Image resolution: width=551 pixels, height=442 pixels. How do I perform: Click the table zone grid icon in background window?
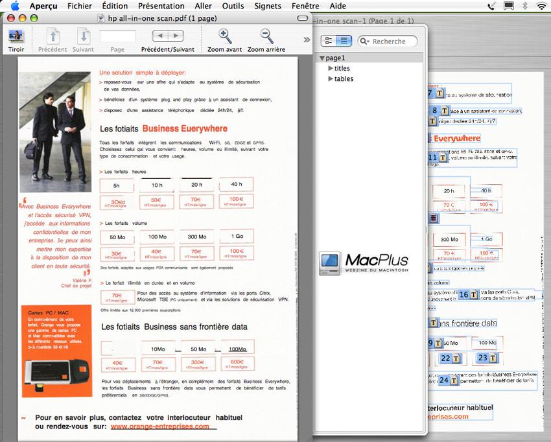pyautogui.click(x=433, y=218)
